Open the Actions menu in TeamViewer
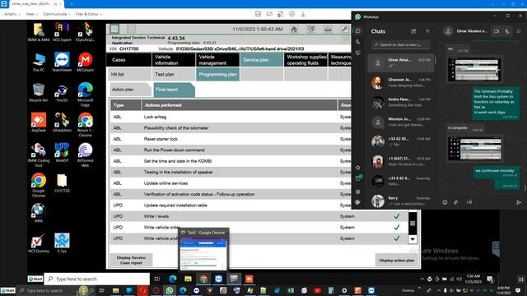The image size is (527, 296). click(12, 14)
